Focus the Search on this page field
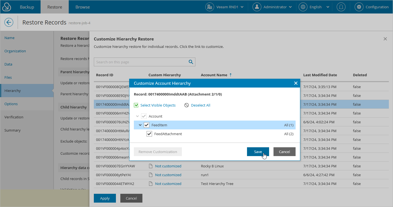Screen dimensions: 393x207 coord(141,62)
